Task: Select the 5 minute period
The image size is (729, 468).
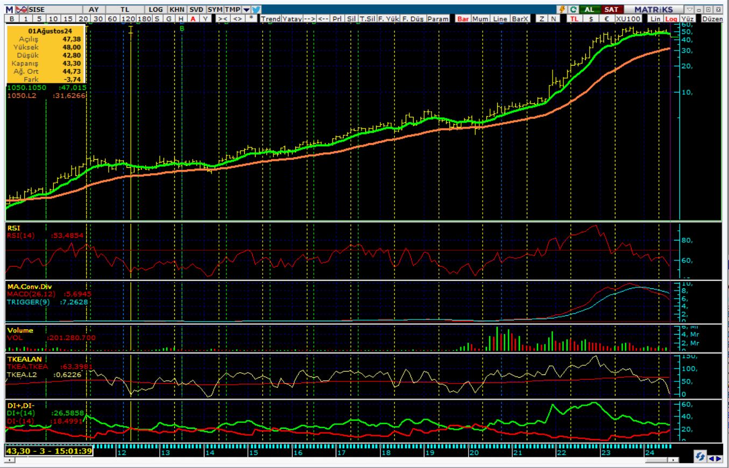Action: click(x=39, y=18)
